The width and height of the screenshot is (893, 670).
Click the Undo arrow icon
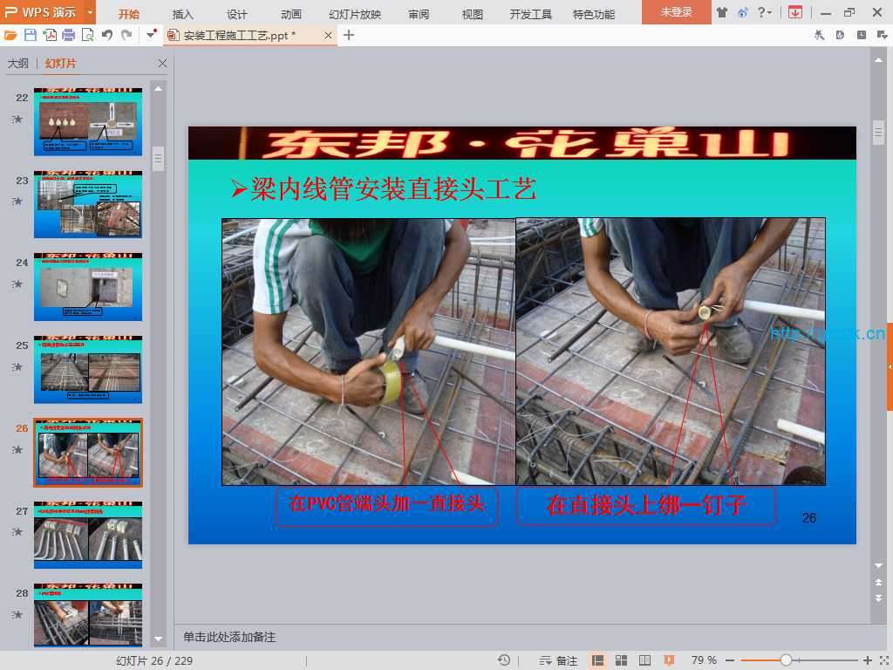107,35
